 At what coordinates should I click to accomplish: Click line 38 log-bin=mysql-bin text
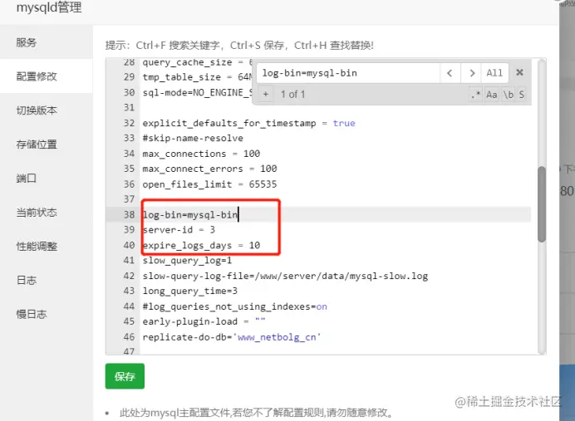[190, 215]
